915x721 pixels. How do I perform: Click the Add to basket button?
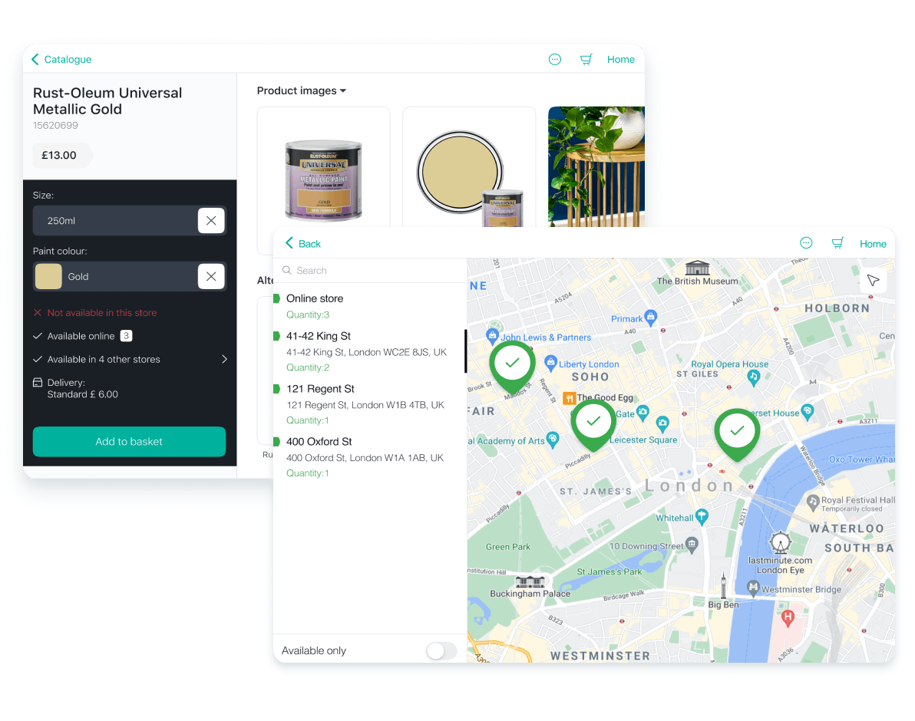(x=129, y=442)
